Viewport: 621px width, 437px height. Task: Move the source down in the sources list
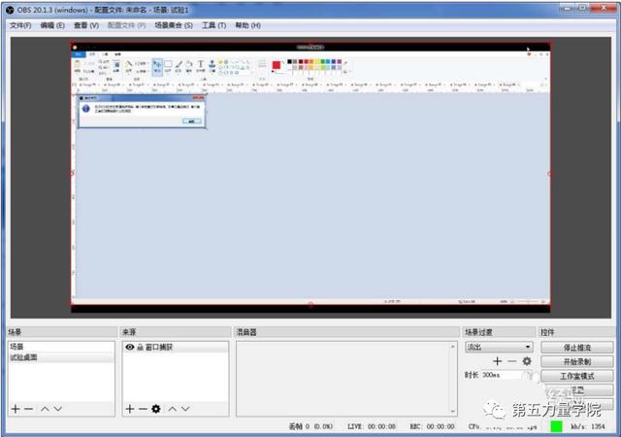[x=185, y=409]
